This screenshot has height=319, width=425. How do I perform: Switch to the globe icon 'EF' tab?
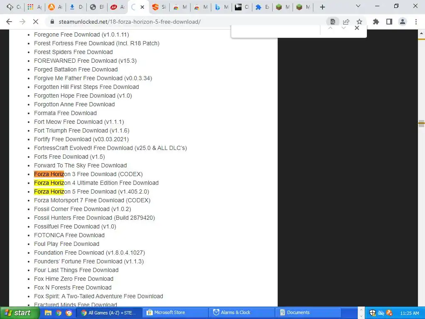[97, 7]
